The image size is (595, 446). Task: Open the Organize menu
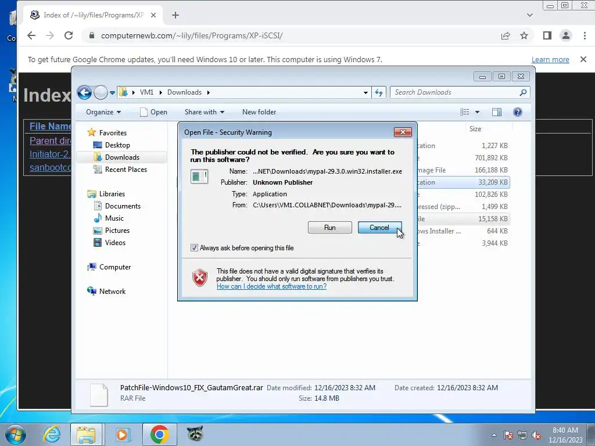click(x=103, y=112)
